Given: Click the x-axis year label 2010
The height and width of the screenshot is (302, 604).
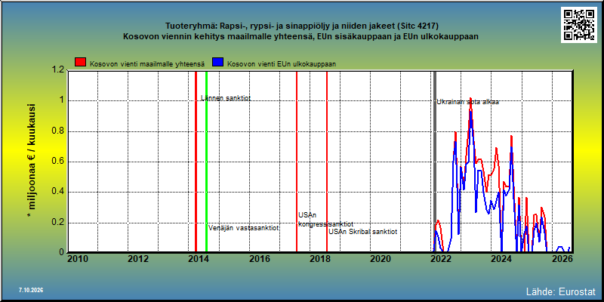Looking at the screenshot, I should tap(78, 259).
